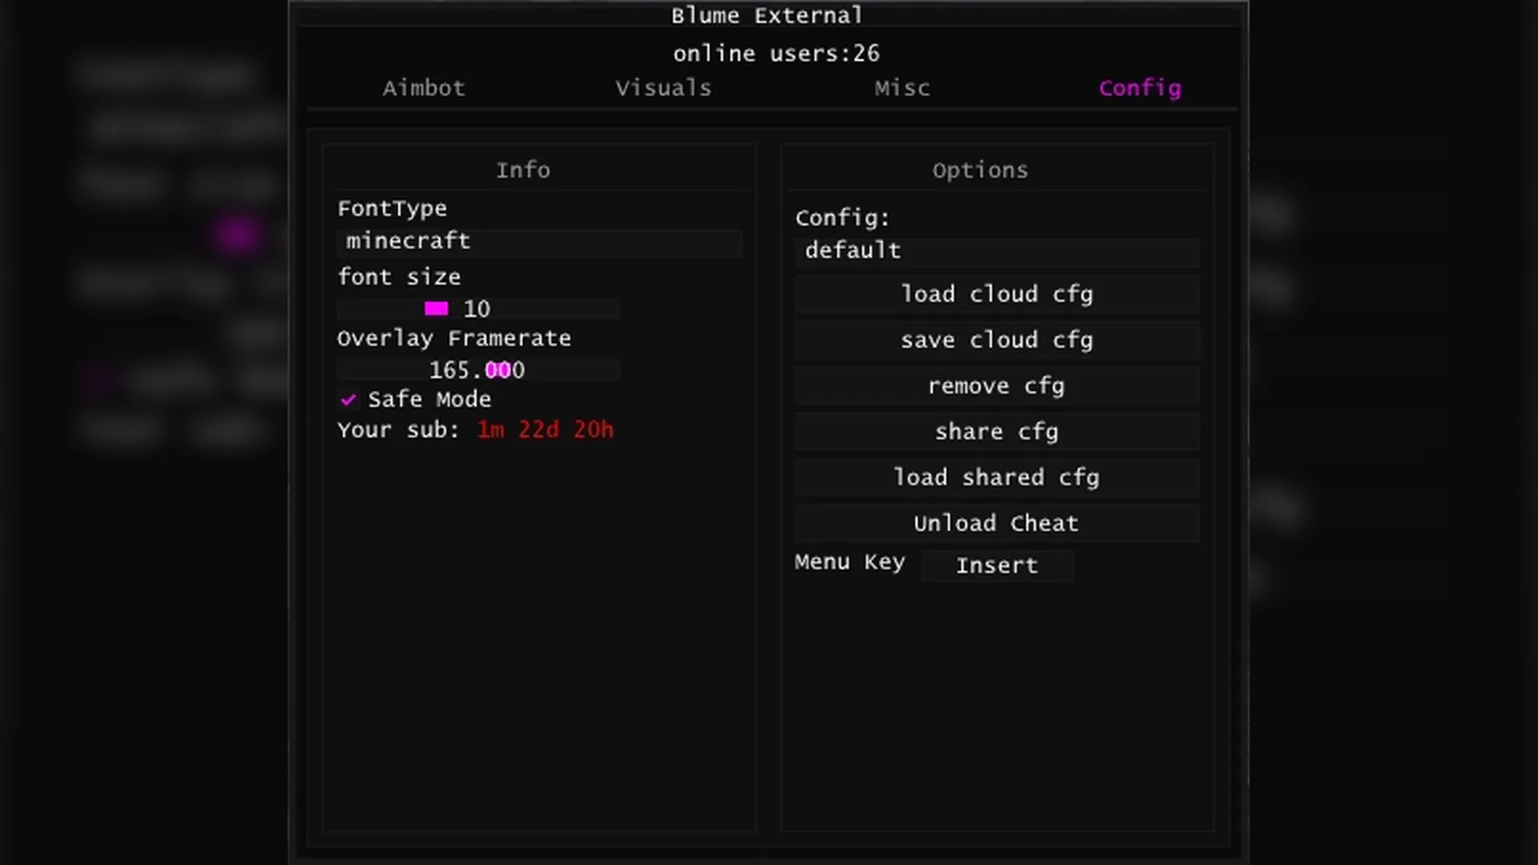Open the Visuals tab

coord(663,88)
